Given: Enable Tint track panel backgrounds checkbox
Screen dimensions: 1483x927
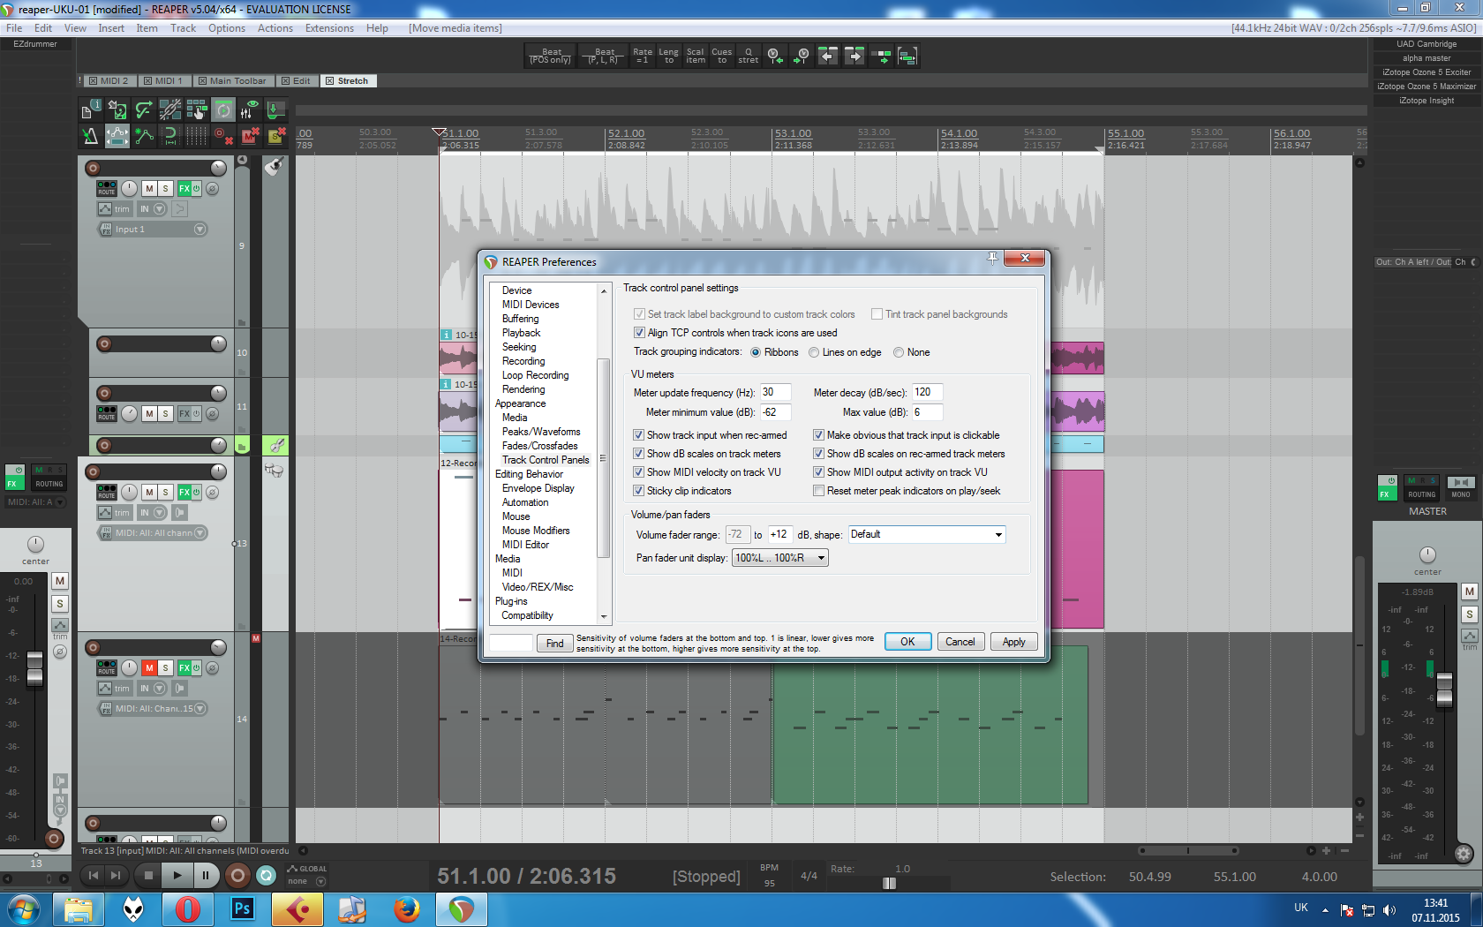Looking at the screenshot, I should coord(877,314).
